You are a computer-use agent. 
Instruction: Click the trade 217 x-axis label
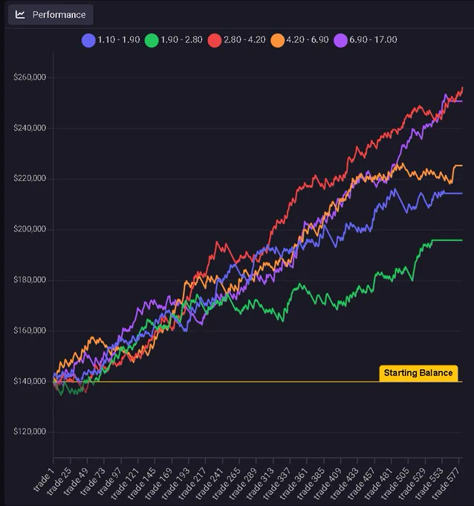[x=192, y=483]
